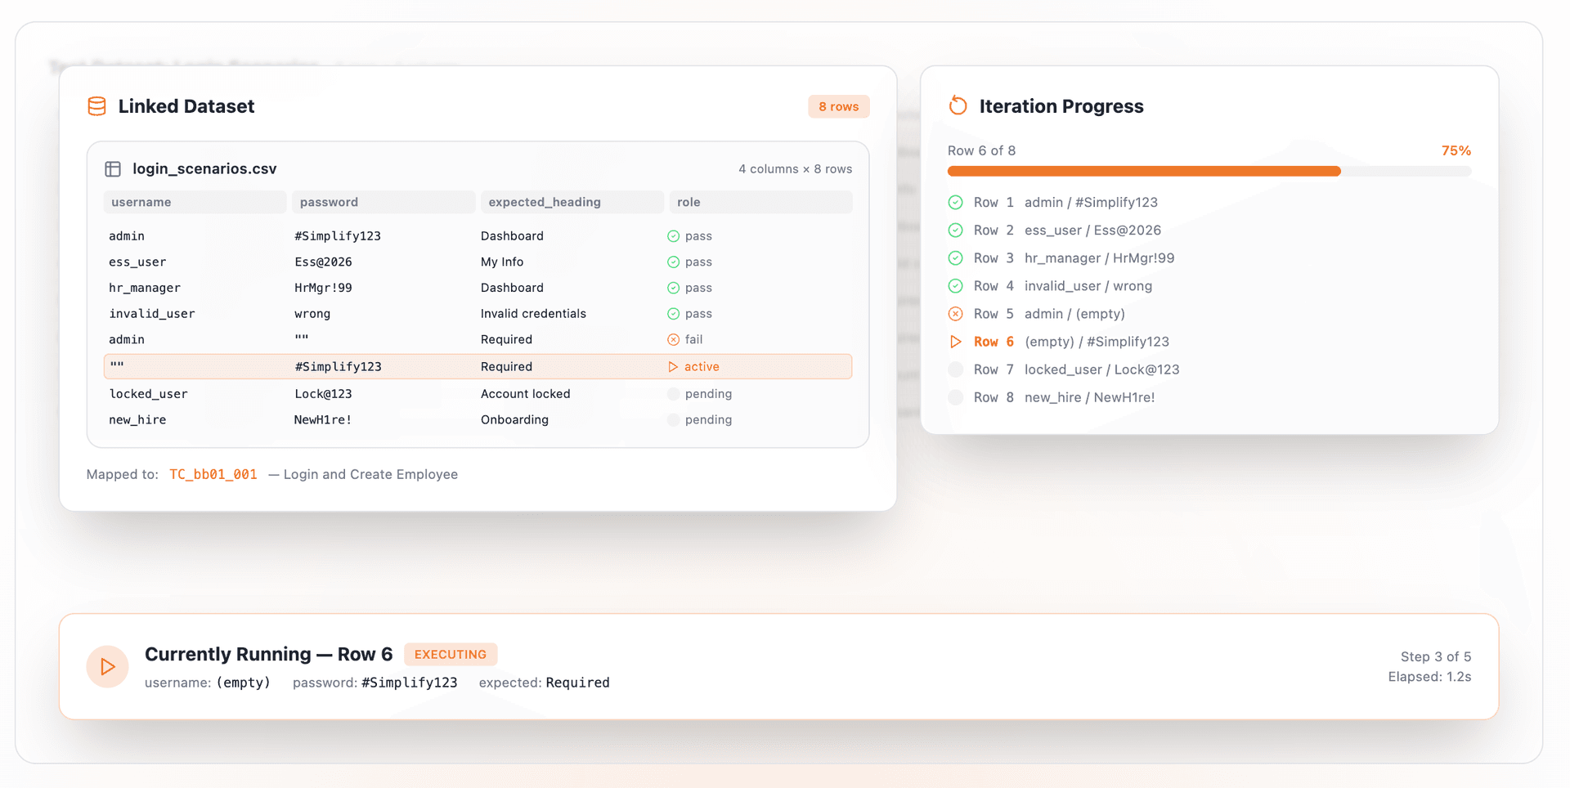The image size is (1570, 788).
Task: Click the circular play button in Currently Running panel
Action: tap(107, 666)
